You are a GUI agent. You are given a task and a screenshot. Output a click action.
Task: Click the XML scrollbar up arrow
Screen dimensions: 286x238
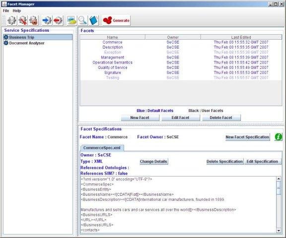(279, 179)
